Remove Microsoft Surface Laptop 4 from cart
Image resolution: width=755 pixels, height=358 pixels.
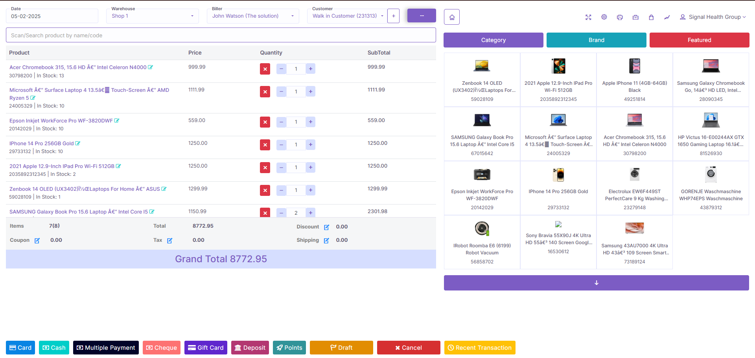coord(265,92)
